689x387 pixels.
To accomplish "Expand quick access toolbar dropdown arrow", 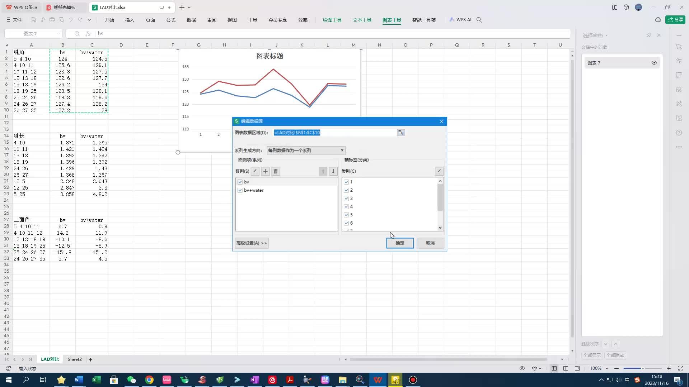I will pyautogui.click(x=89, y=20).
